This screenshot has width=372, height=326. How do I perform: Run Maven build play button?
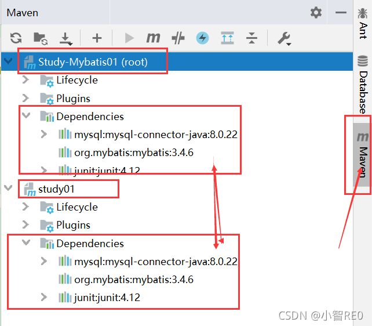(129, 38)
